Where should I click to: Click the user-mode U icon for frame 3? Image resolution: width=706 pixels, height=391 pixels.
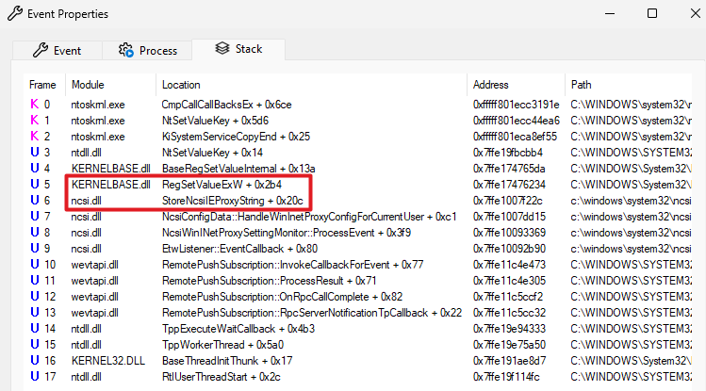click(35, 153)
